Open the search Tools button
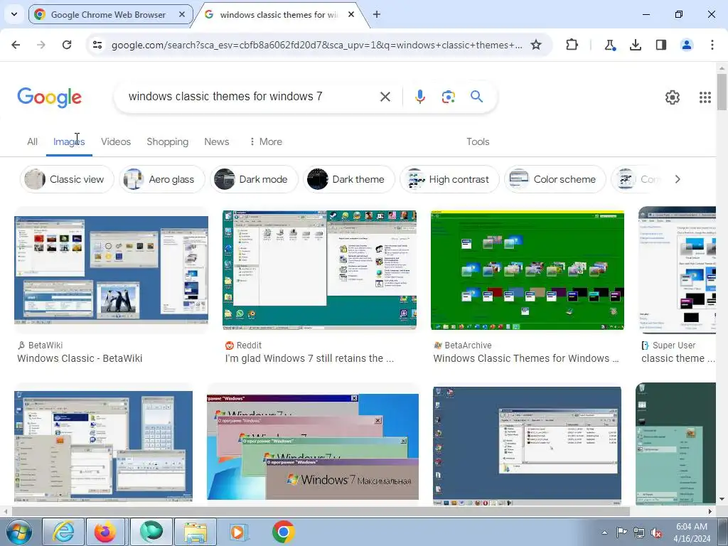Image resolution: width=728 pixels, height=546 pixels. tap(478, 141)
